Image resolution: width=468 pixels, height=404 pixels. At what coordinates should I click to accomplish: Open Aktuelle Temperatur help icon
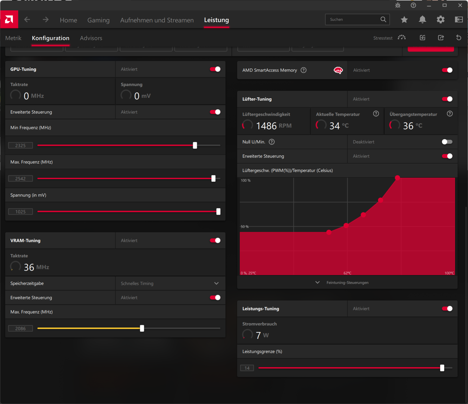click(x=376, y=114)
